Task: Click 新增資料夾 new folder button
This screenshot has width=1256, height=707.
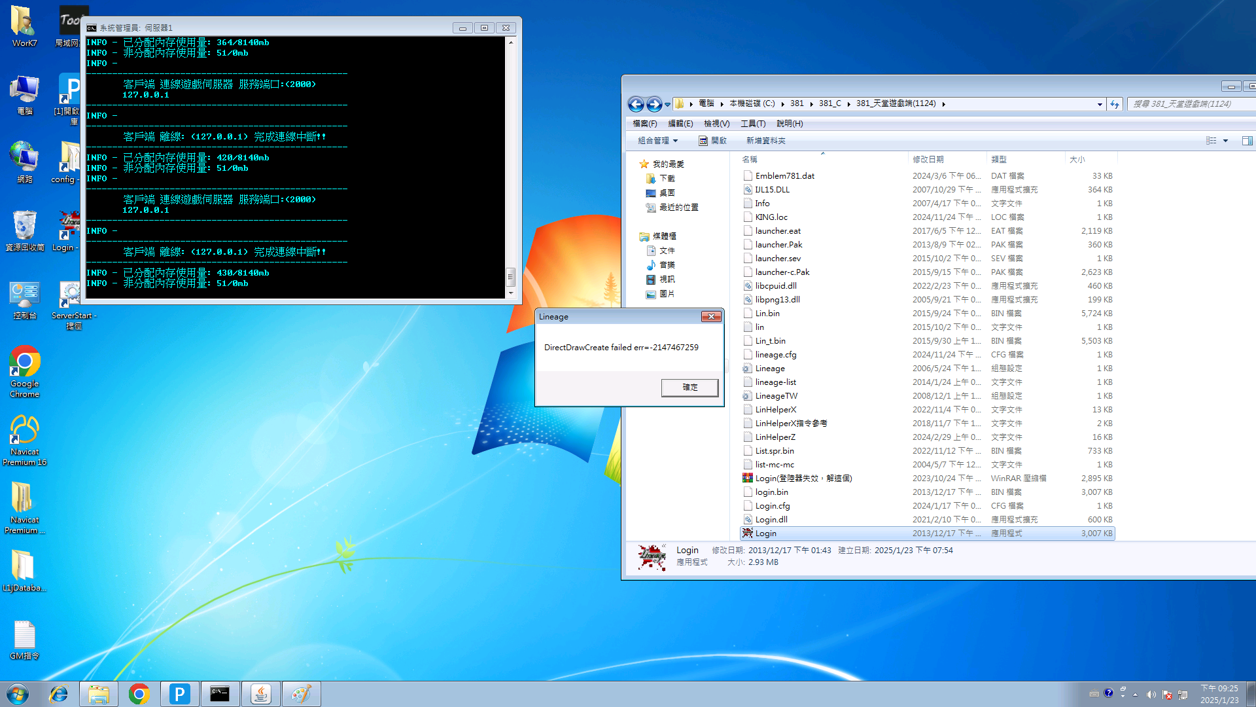Action: pyautogui.click(x=765, y=141)
